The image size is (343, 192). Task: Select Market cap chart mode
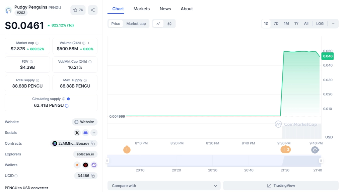(136, 24)
